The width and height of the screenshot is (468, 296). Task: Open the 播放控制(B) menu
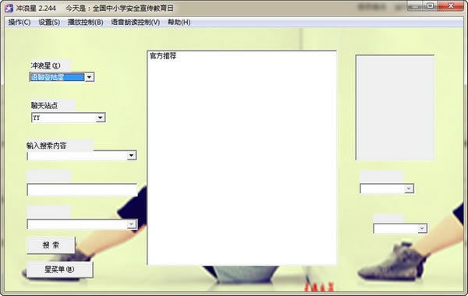click(85, 23)
